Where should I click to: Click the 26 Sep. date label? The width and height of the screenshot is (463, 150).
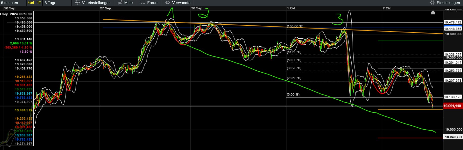click(x=10, y=8)
